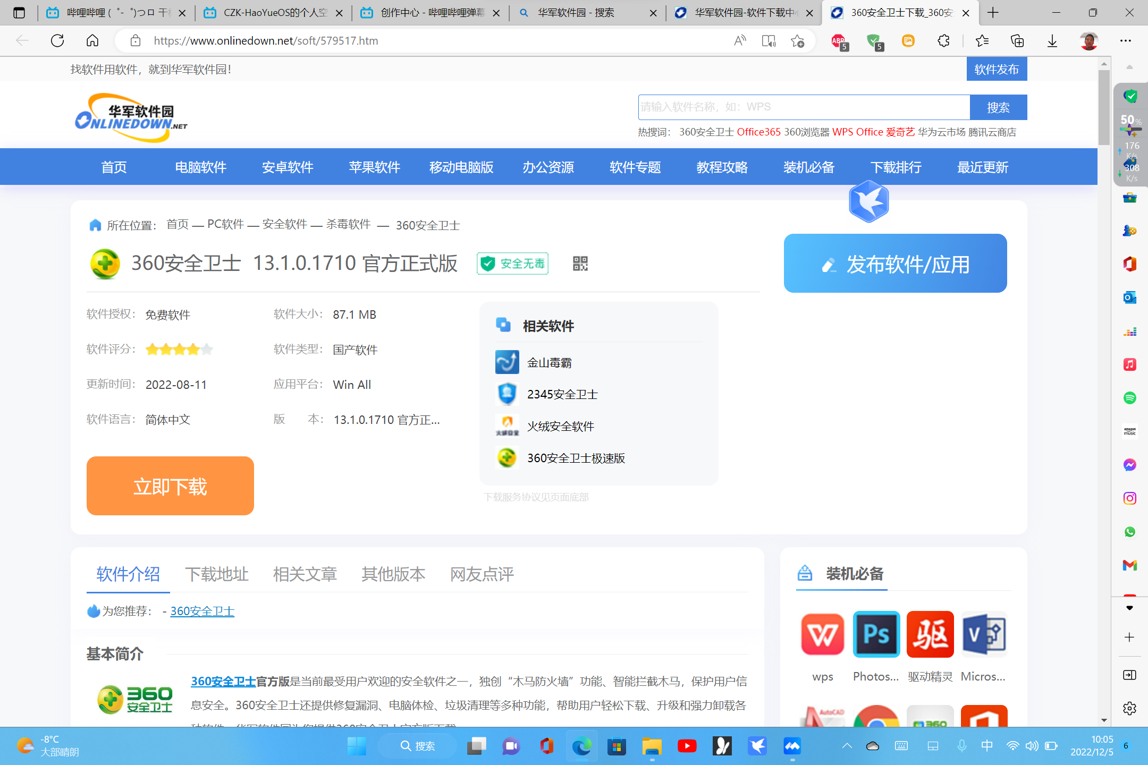
Task: Click the 发布软件/应用 button
Action: coord(896,263)
